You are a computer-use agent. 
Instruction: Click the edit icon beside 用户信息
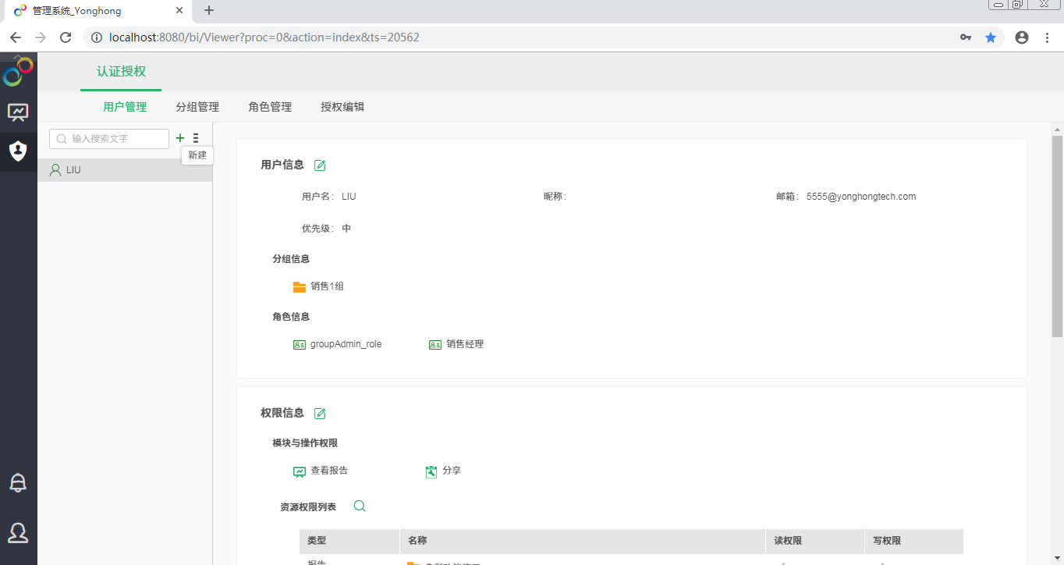320,165
